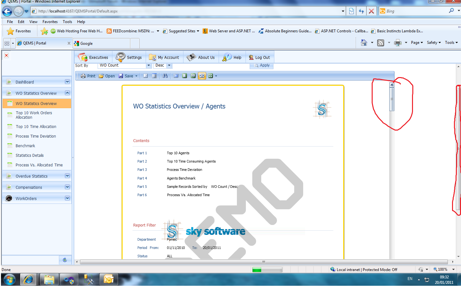The width and height of the screenshot is (461, 288).
Task: Open the Favorites star button
Action: [x=19, y=31]
